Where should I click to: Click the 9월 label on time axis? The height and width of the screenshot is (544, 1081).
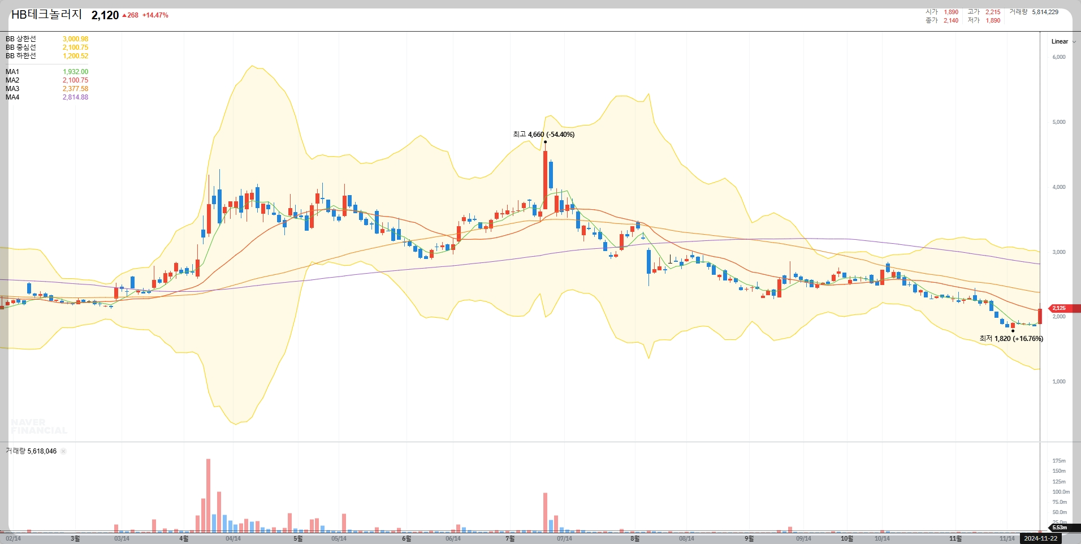749,539
